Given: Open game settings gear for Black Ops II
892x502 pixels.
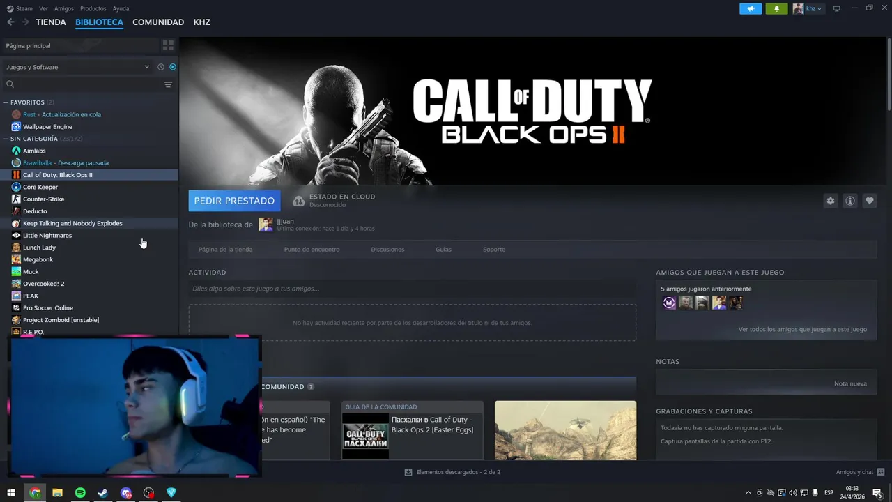Looking at the screenshot, I should pos(831,201).
